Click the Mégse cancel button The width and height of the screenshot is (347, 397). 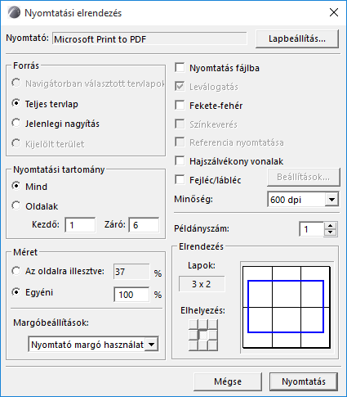(228, 381)
